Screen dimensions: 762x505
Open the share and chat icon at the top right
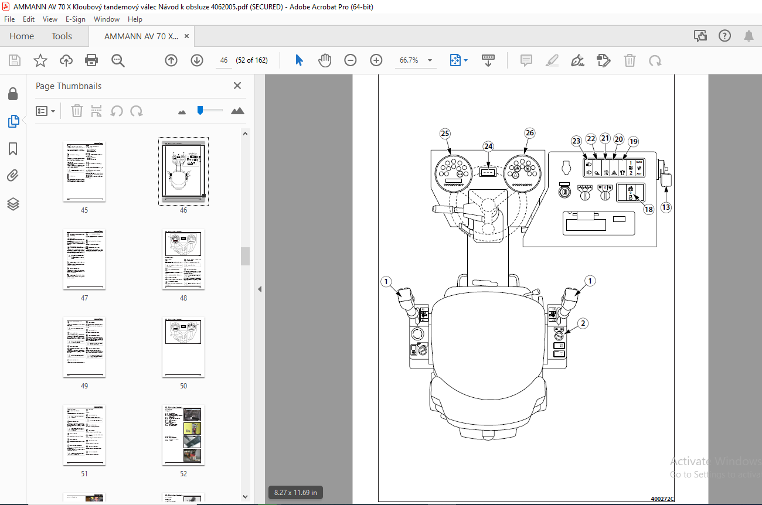(700, 36)
